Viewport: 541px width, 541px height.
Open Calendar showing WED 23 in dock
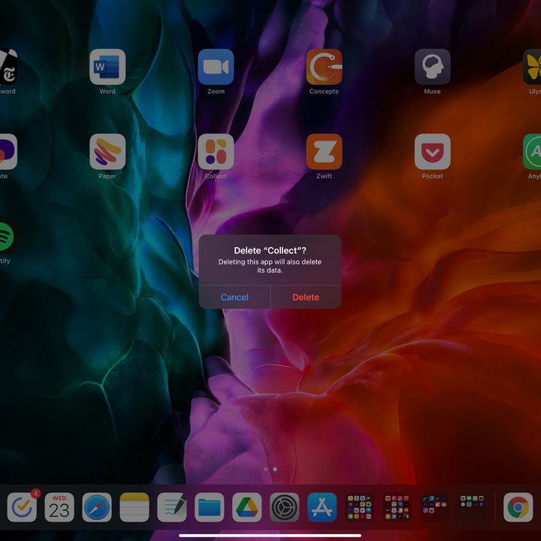pyautogui.click(x=59, y=507)
